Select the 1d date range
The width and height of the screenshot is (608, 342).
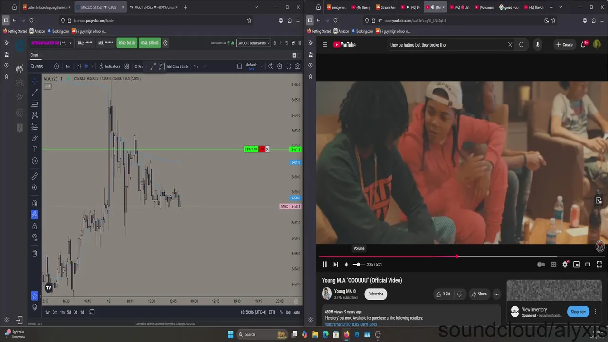click(82, 312)
